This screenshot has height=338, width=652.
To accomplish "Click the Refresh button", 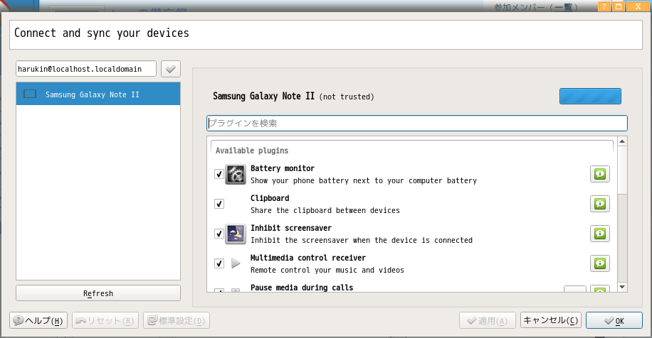I will 98,293.
